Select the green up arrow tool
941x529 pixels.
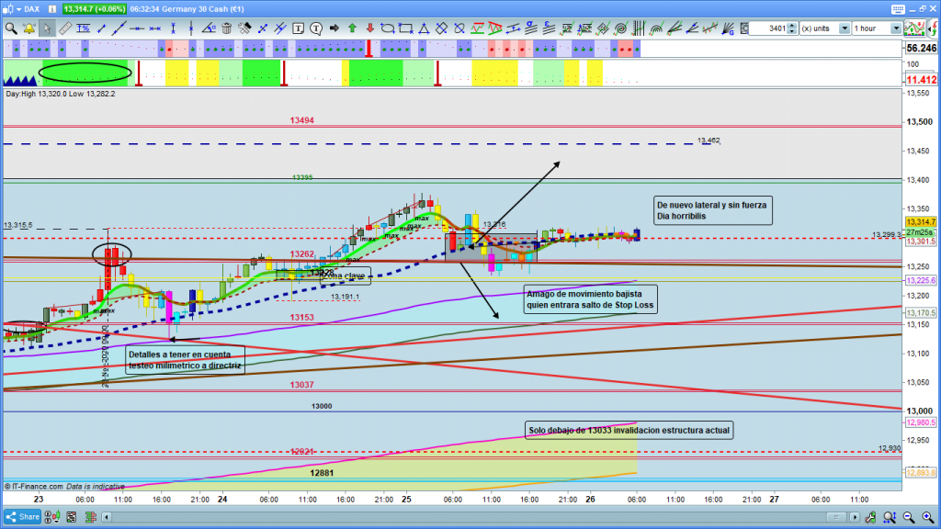point(353,28)
